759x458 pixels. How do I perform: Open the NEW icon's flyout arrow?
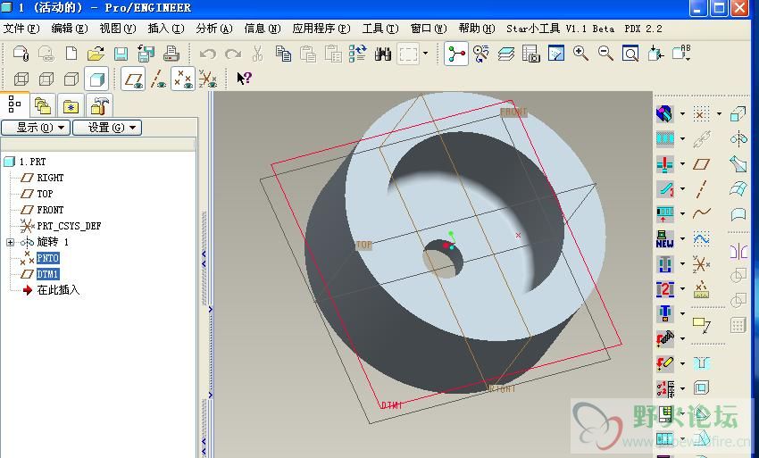682,238
